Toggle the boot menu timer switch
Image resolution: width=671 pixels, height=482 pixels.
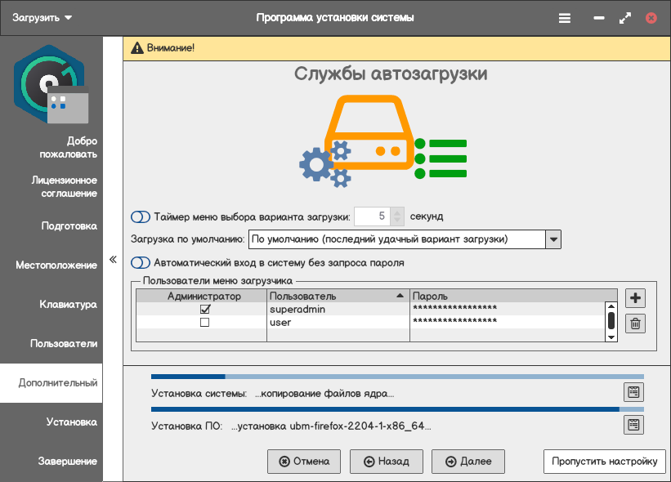click(x=141, y=216)
